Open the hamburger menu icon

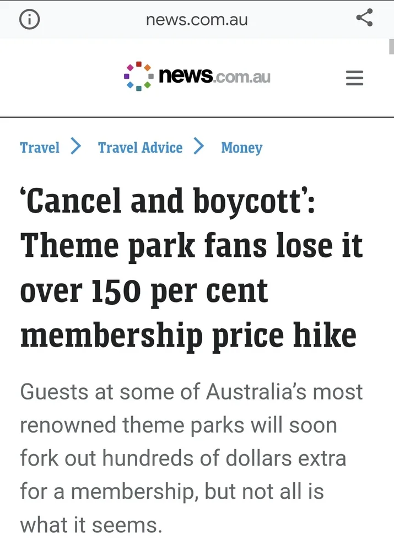(x=354, y=78)
